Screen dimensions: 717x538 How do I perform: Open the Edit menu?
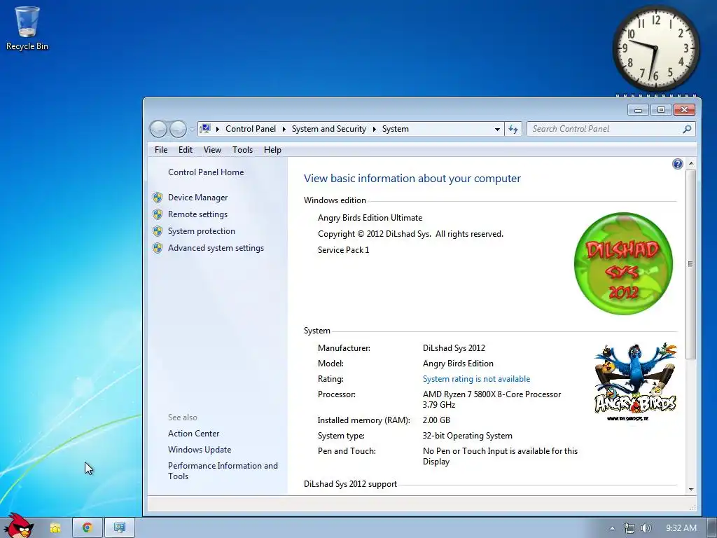[x=185, y=150]
